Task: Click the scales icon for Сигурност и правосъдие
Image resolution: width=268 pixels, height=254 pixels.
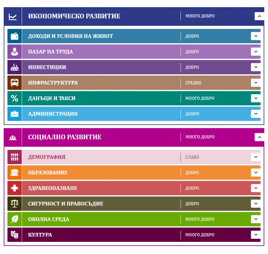Action: [14, 204]
